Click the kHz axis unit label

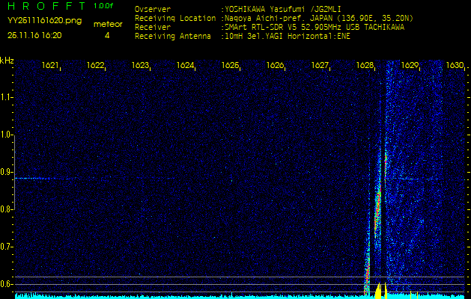[7, 60]
